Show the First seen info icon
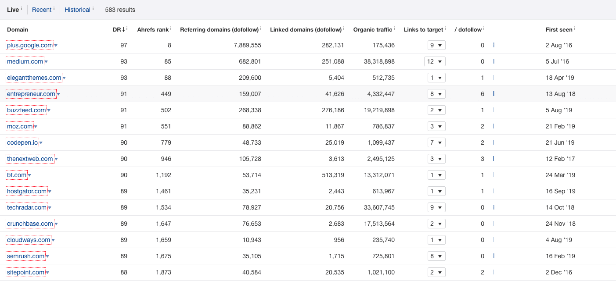This screenshot has width=616, height=281. [x=575, y=28]
